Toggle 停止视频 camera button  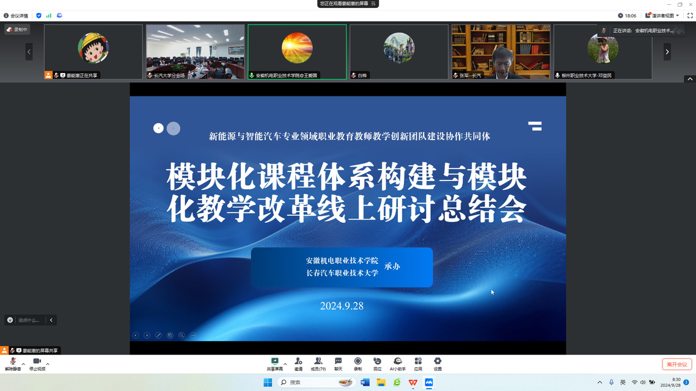[x=37, y=364]
